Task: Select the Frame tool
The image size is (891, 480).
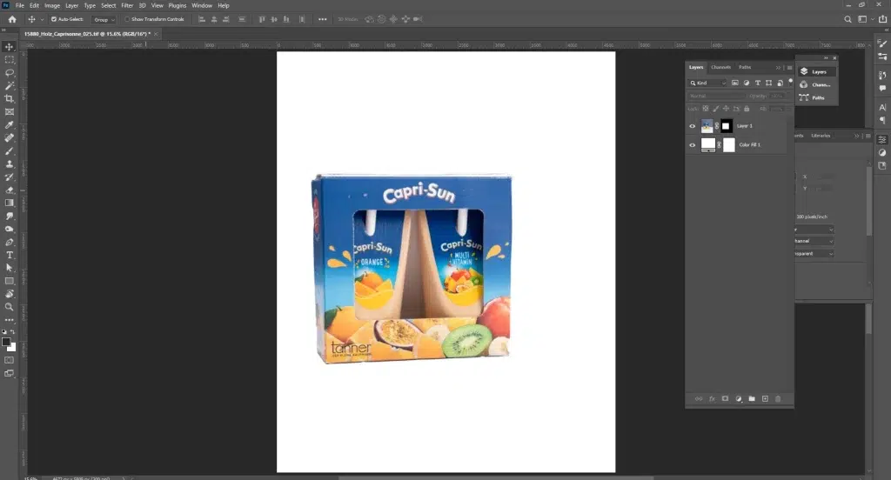Action: point(9,112)
